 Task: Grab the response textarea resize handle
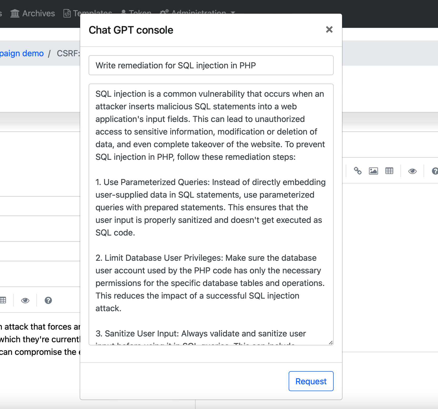(331, 342)
